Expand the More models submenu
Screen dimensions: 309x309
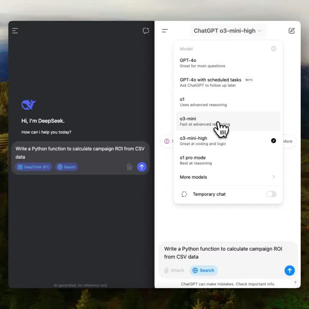point(228,177)
